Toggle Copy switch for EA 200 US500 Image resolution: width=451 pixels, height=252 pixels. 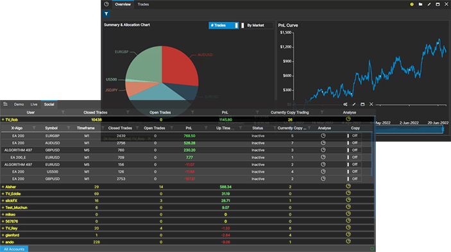pos(354,172)
